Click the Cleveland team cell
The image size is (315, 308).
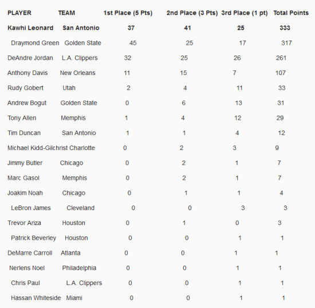pyautogui.click(x=81, y=208)
